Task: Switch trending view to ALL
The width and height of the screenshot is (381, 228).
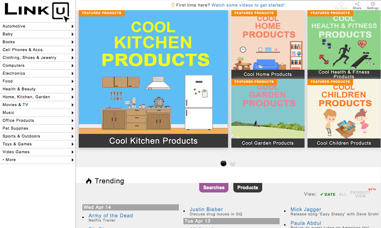Action: click(343, 194)
